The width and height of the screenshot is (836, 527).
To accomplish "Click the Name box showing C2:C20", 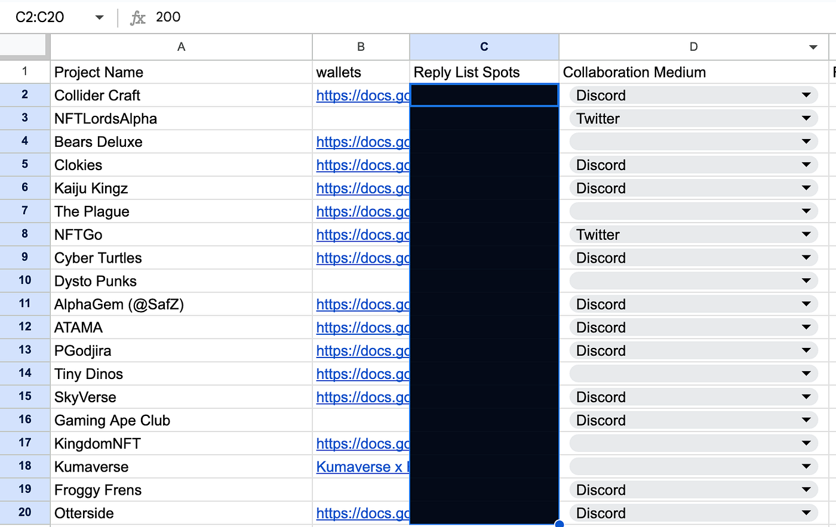I will pos(40,17).
